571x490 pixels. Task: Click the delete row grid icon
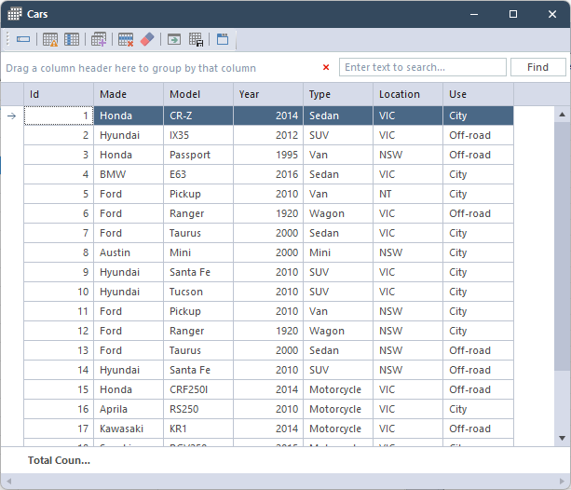pos(126,39)
